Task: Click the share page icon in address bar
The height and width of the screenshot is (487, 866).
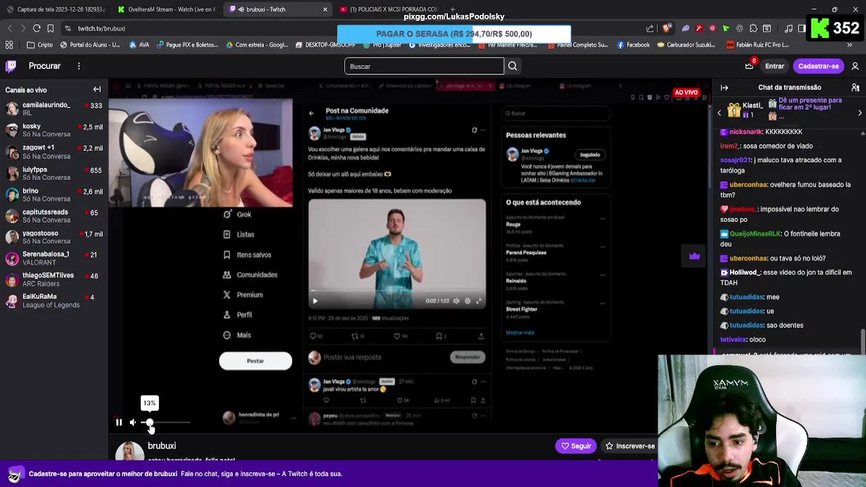Action: tap(650, 28)
